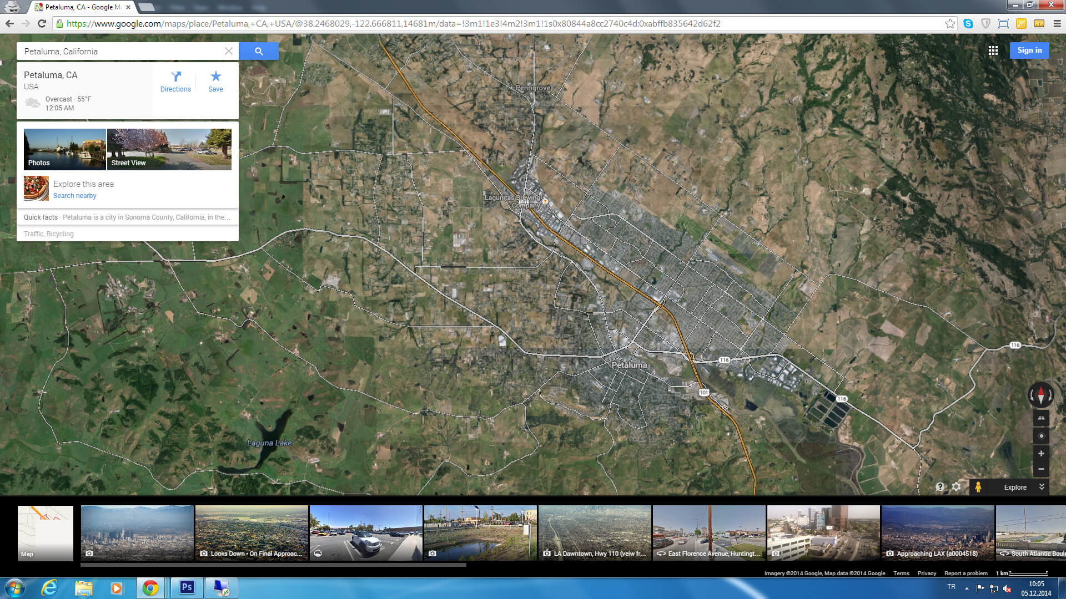
Task: Clear the search box with X
Action: 228,51
